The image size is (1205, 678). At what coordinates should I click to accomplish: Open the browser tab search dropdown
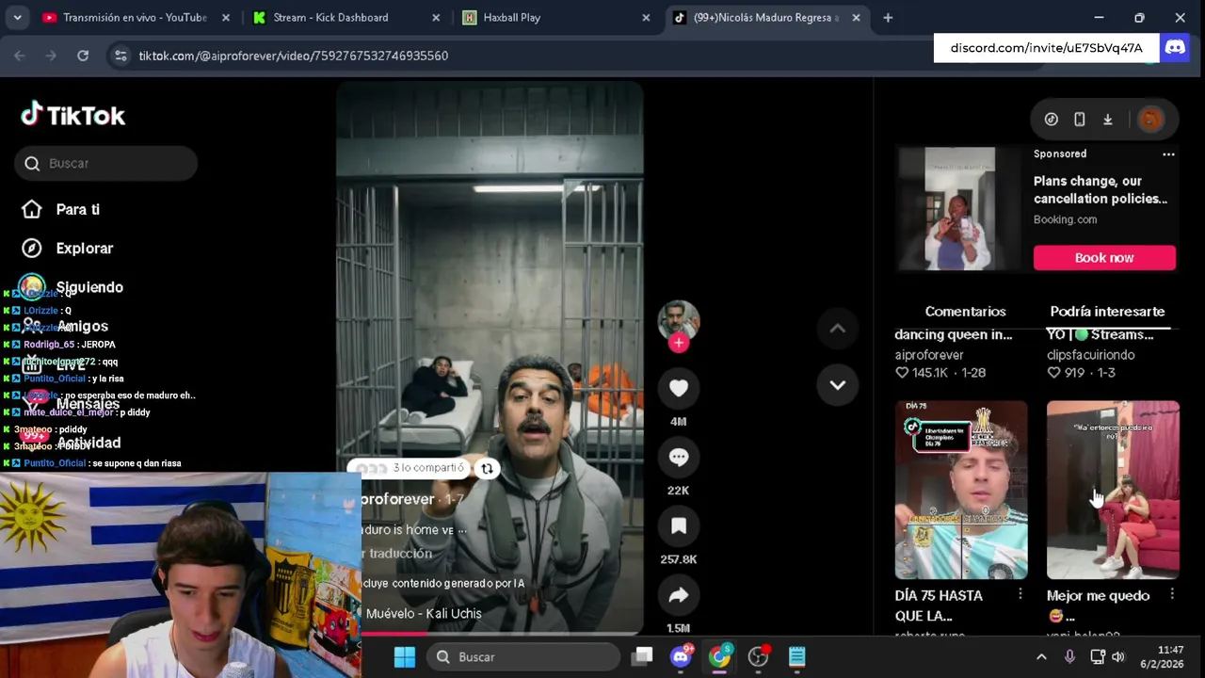coord(17,17)
